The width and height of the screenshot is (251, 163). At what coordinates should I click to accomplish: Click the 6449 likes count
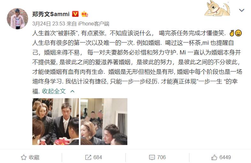click(225, 157)
